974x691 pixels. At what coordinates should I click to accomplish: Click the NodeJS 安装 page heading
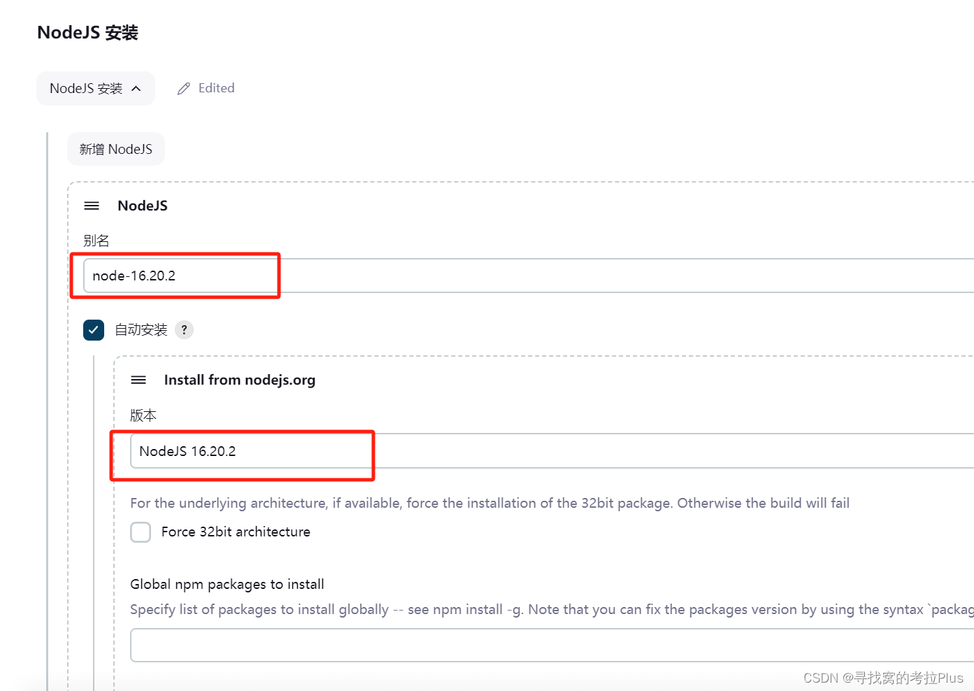[x=88, y=33]
